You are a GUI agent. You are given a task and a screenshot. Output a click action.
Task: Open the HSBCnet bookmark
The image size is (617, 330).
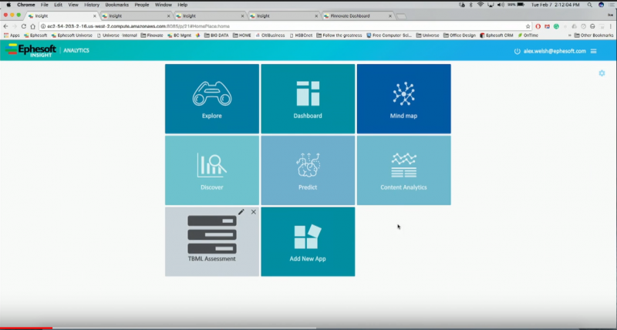pyautogui.click(x=301, y=35)
